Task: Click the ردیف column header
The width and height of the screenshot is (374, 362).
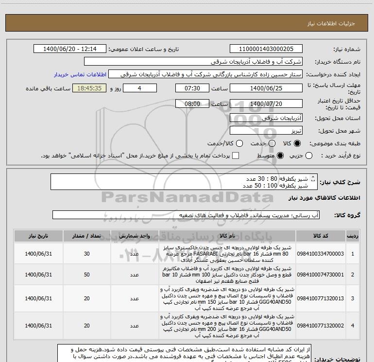Action: point(353,236)
